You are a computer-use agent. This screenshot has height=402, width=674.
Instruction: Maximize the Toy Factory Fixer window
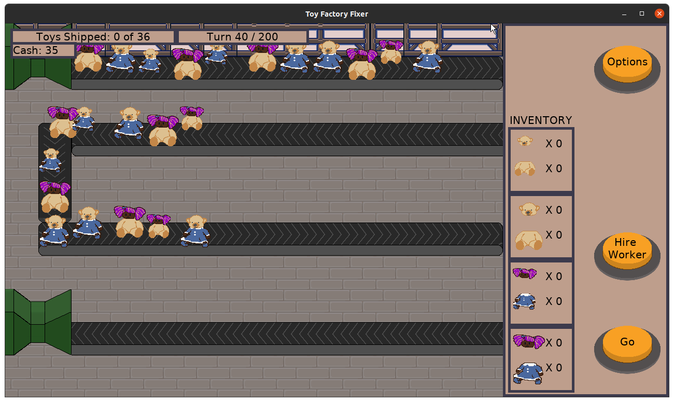tap(642, 14)
